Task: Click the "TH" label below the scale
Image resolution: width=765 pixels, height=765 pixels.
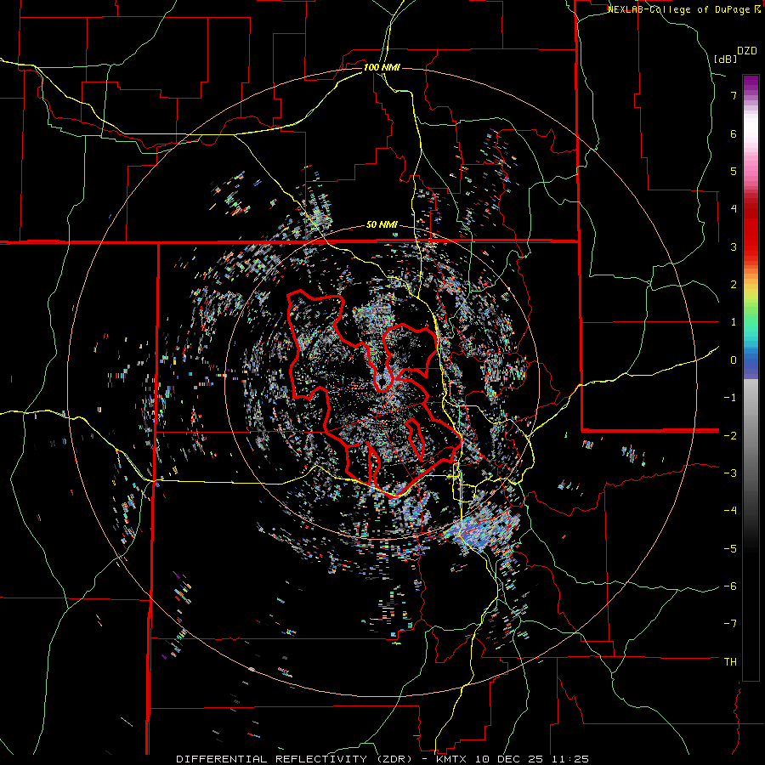Action: [730, 661]
